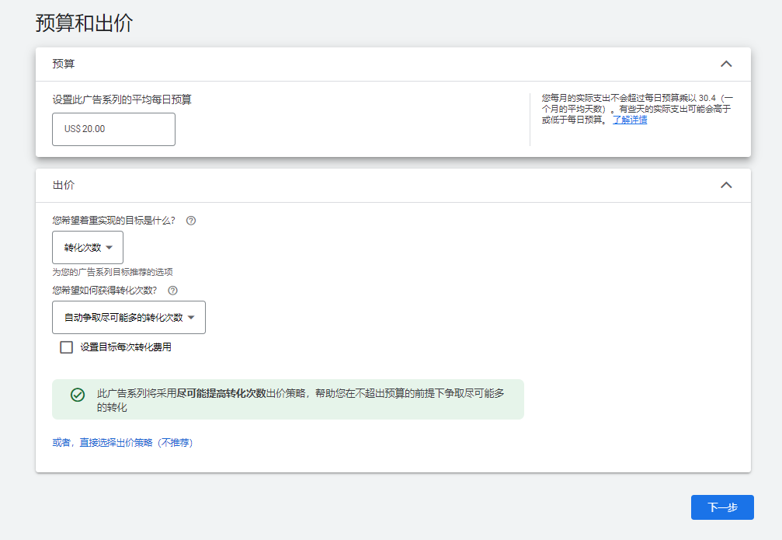Click the 下一步 button

pyautogui.click(x=722, y=507)
